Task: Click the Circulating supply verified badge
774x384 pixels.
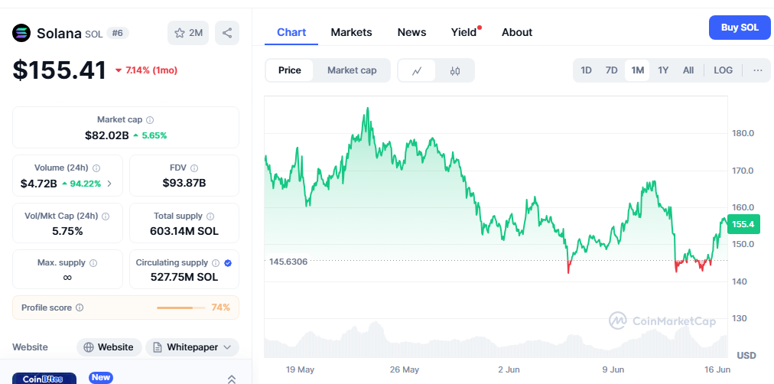Action: click(x=228, y=262)
